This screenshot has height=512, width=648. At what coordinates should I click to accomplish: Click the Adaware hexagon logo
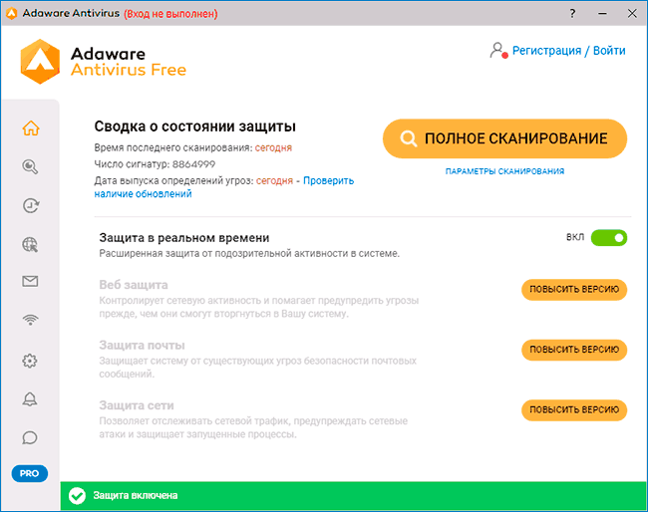pyautogui.click(x=40, y=62)
